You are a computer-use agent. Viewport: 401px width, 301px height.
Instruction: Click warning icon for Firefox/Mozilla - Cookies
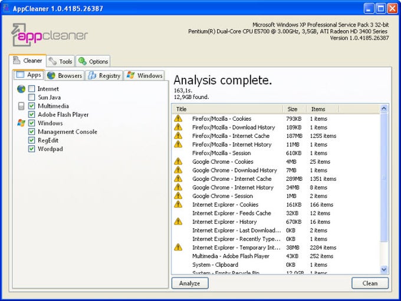point(178,118)
